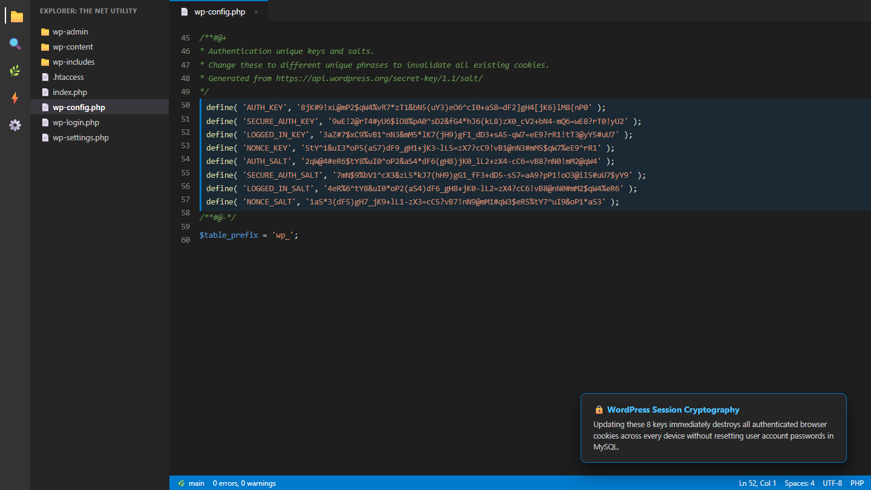
Task: Open the source control leaf icon
Action: [15, 71]
